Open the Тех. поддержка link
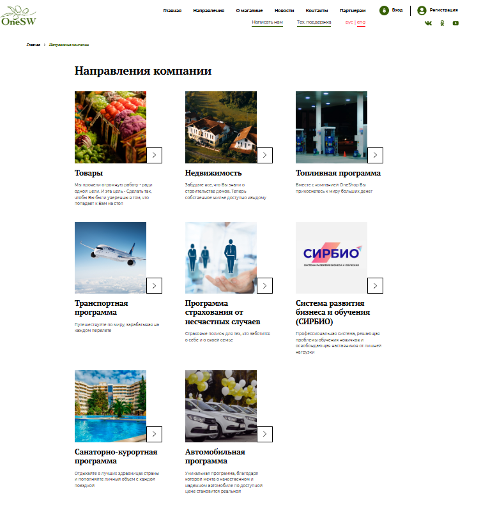This screenshot has height=510, width=481. tap(314, 22)
